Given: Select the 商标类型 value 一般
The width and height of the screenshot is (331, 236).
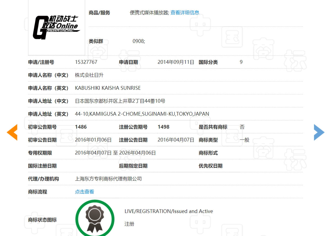Looking at the screenshot, I should coord(244,140).
